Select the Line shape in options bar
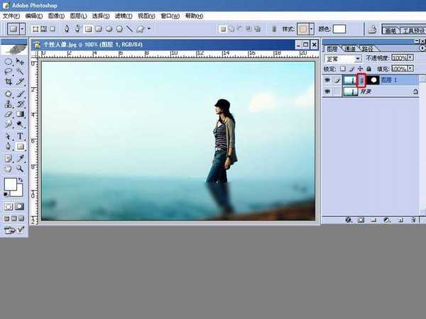Screen dimensions: 426x319 [129, 29]
